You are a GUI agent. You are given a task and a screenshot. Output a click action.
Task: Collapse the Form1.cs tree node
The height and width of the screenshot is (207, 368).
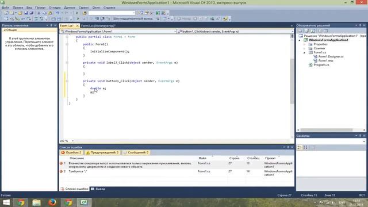click(x=304, y=52)
